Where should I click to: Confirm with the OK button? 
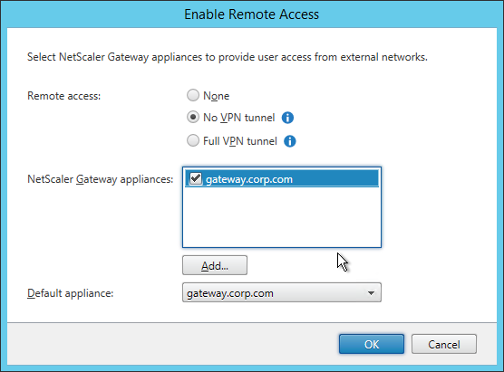click(x=372, y=344)
